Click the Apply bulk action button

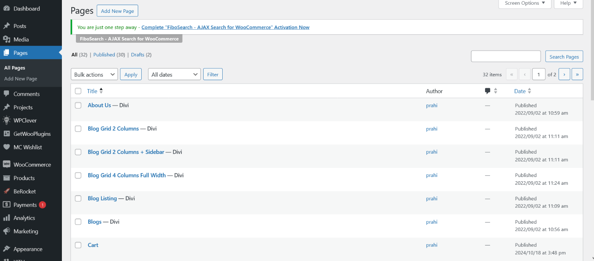(131, 74)
